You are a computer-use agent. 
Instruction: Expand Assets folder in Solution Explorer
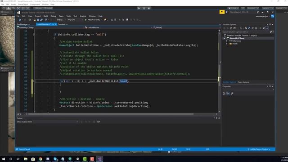(x=227, y=44)
